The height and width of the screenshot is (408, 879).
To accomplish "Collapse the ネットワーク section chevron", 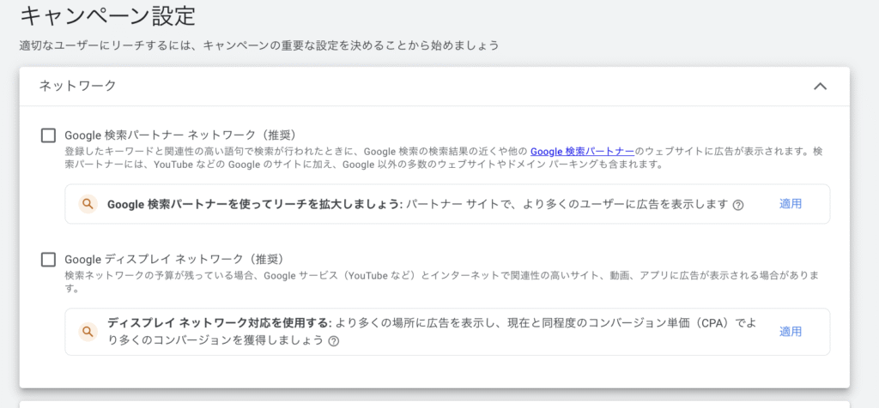I will click(x=820, y=86).
